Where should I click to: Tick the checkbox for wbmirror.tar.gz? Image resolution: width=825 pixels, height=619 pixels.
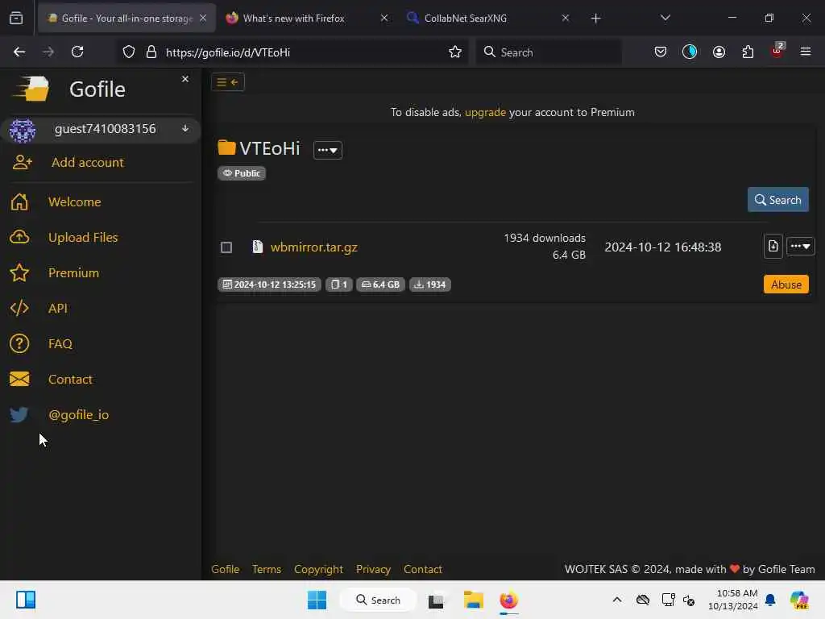click(226, 247)
